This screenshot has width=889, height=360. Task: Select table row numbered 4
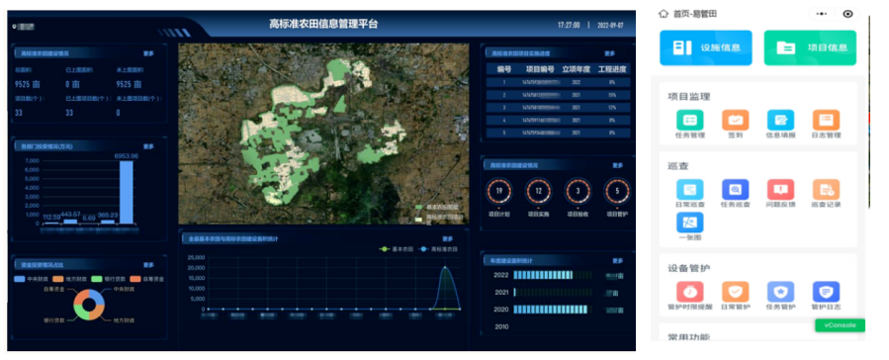coord(558,121)
